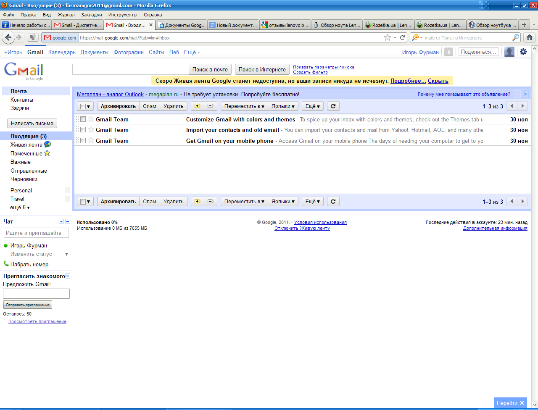Click the lower toolbar refresh button
Screen dimensions: 538x410
point(333,202)
